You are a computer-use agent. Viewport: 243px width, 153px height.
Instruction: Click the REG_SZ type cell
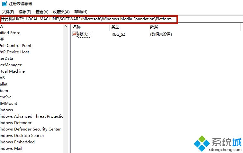point(118,34)
